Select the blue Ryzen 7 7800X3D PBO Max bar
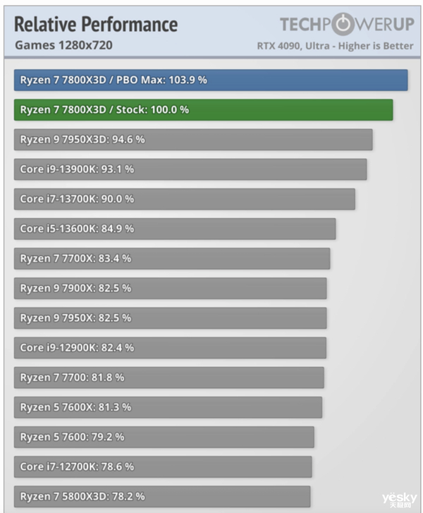The width and height of the screenshot is (423, 513). point(210,80)
